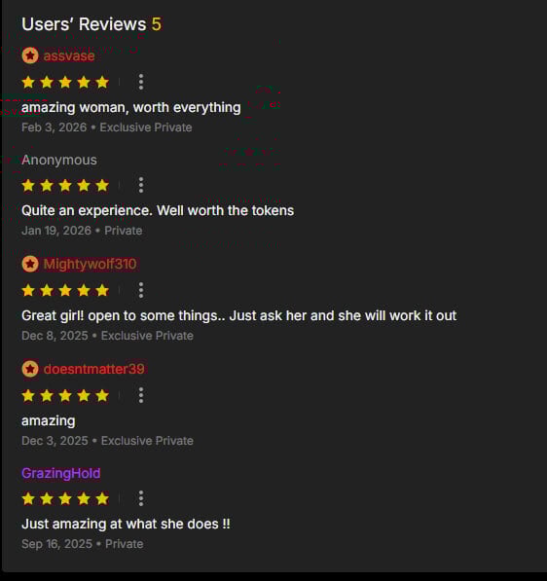Image resolution: width=547 pixels, height=581 pixels.
Task: Click the star rating on assvase's review
Action: click(x=65, y=82)
